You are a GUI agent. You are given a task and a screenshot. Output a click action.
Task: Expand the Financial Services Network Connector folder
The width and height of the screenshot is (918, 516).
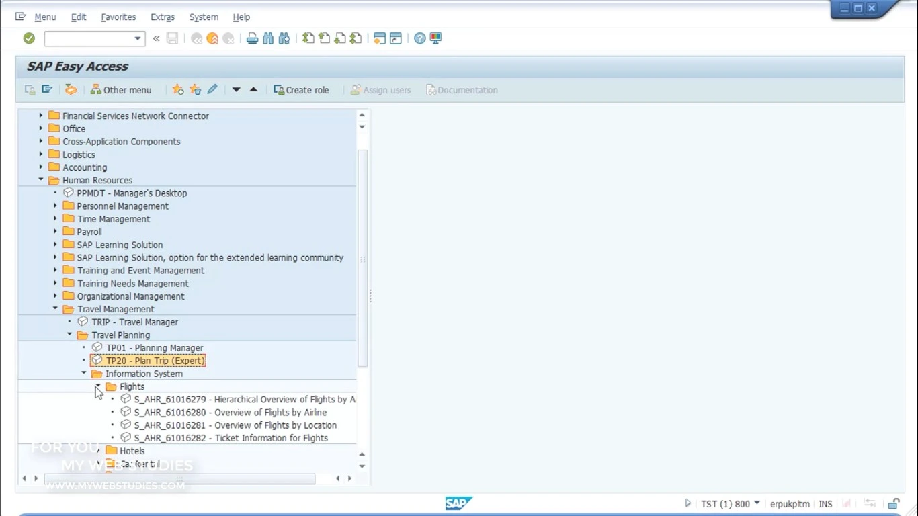41,116
